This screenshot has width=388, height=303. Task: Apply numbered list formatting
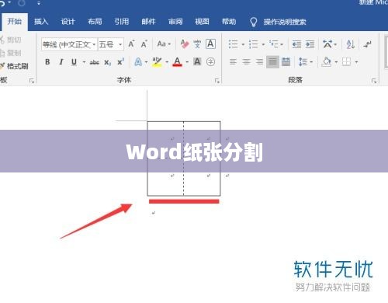click(x=254, y=44)
